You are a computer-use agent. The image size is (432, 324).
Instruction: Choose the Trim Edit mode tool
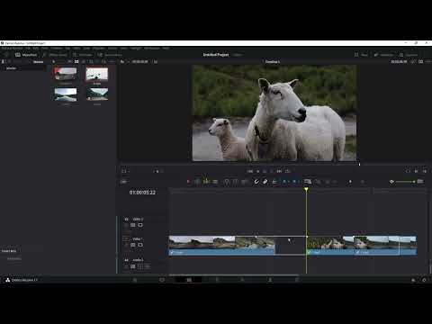click(197, 182)
